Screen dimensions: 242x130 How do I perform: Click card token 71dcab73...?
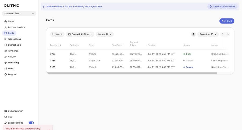[118, 67]
